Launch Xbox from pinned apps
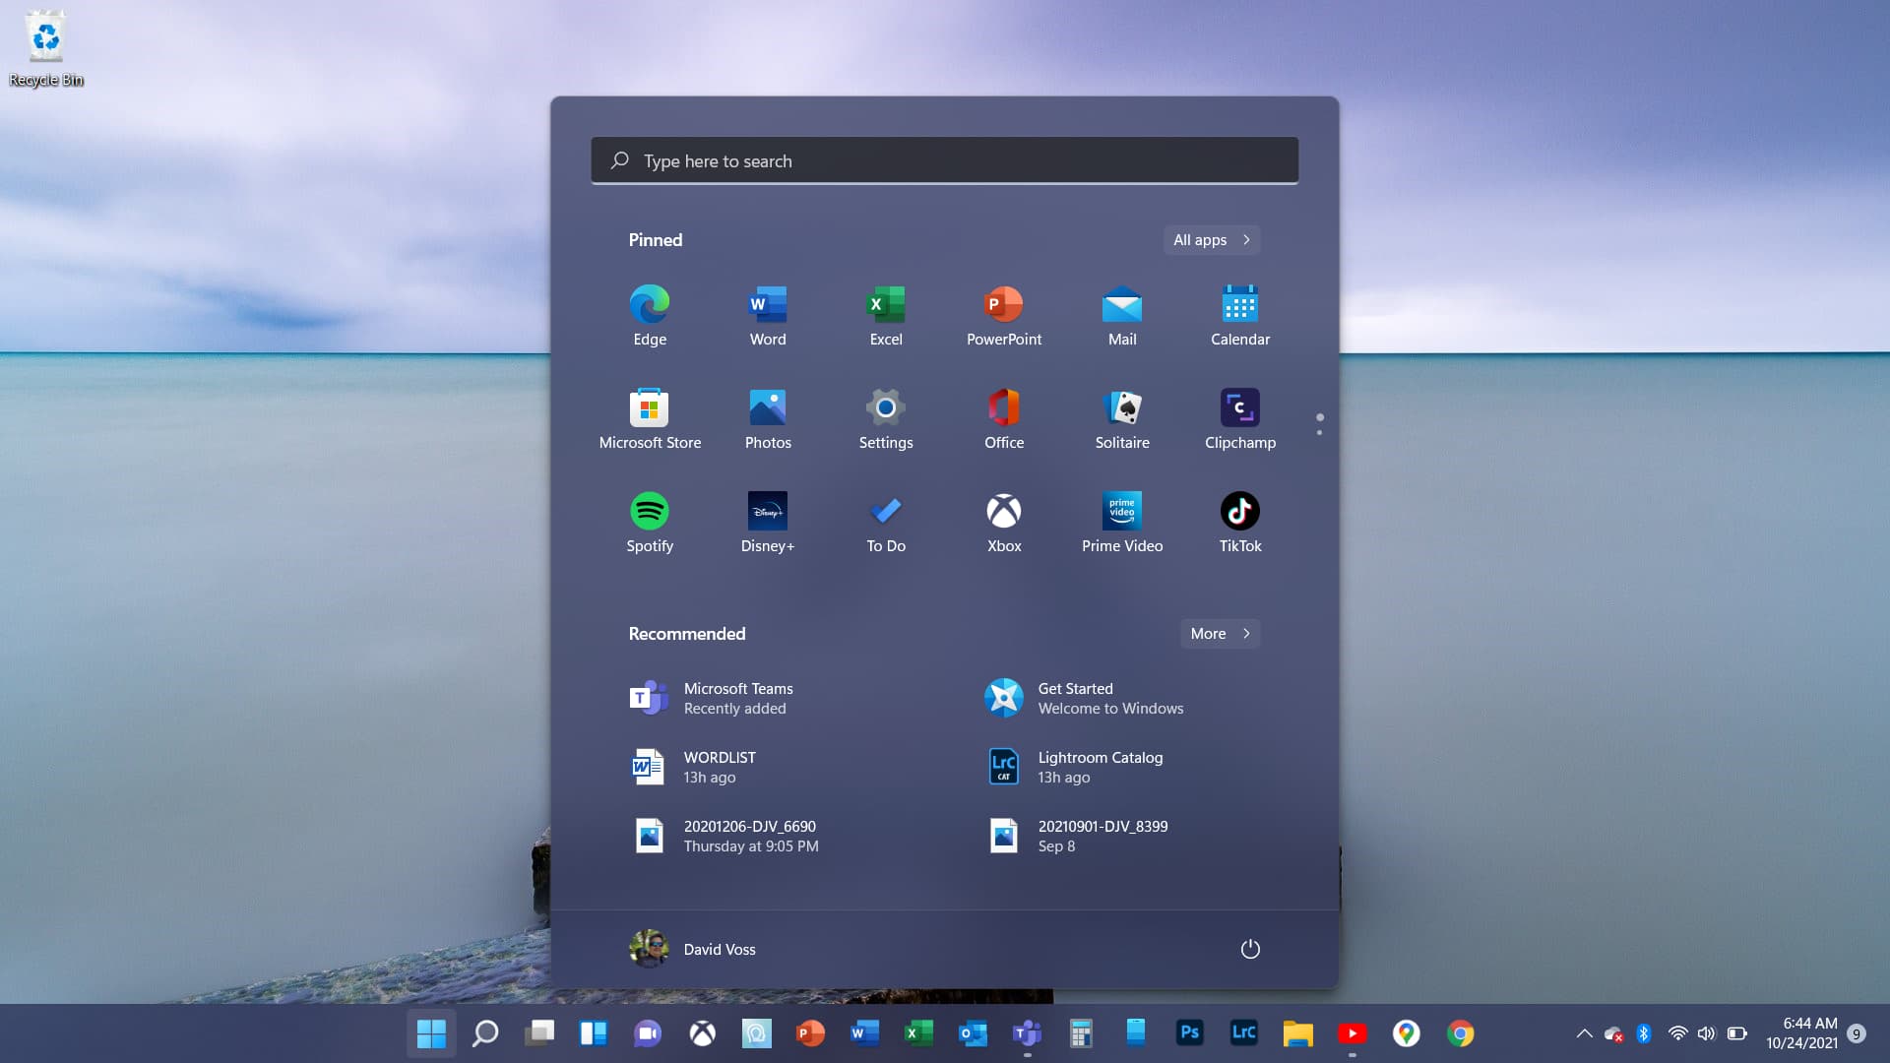This screenshot has width=1890, height=1063. coord(1004,523)
